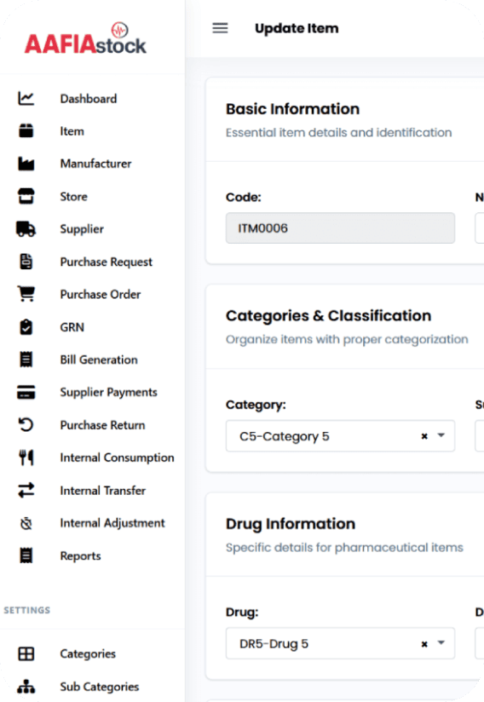Go to Purchase Request menu
Viewport: 484px width, 702px height.
(x=107, y=262)
